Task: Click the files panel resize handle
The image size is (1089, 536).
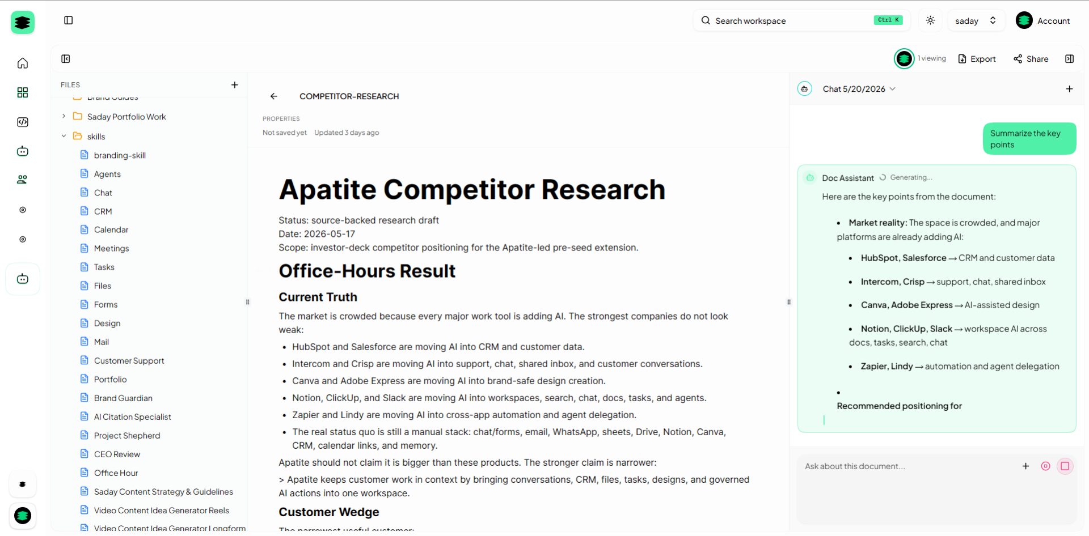Action: click(x=247, y=302)
